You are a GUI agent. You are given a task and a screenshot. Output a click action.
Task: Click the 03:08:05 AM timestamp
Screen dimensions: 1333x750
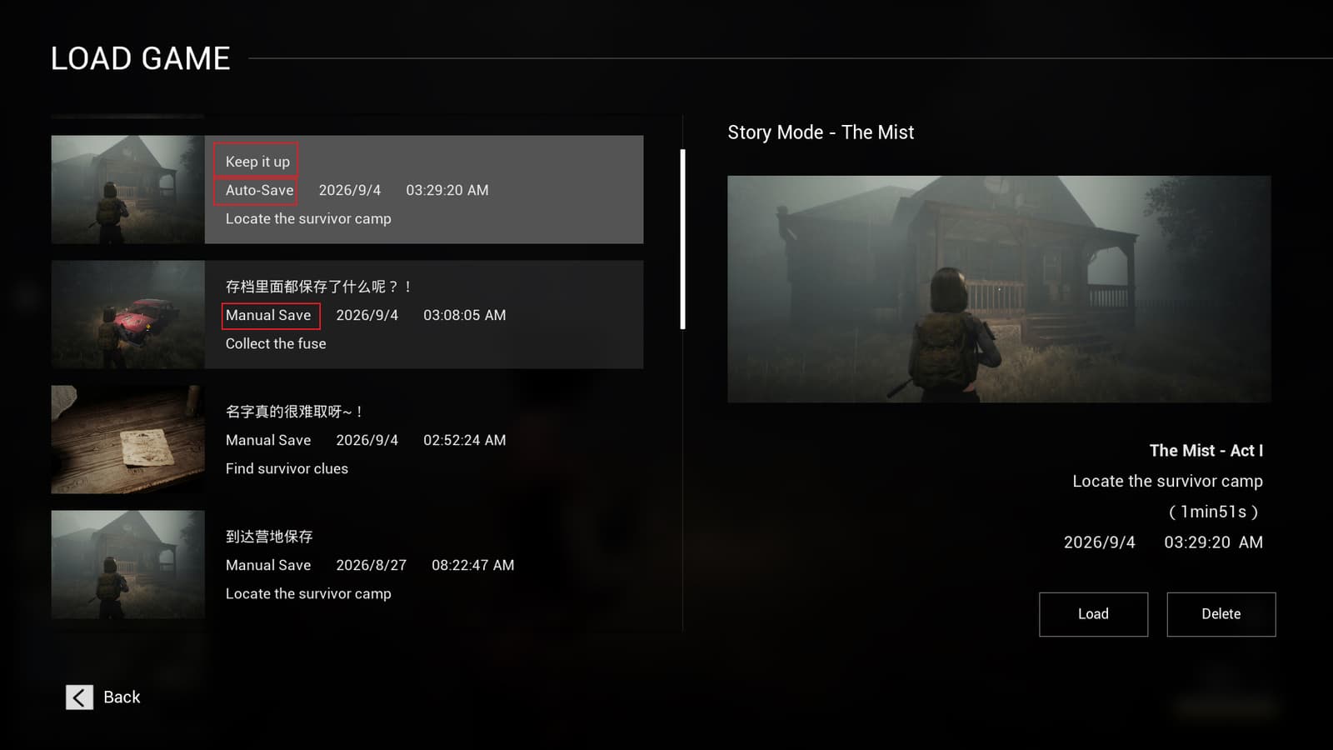click(x=465, y=315)
